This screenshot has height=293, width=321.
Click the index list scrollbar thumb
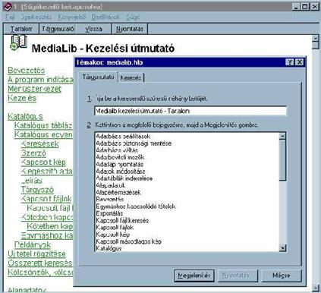[282, 160]
